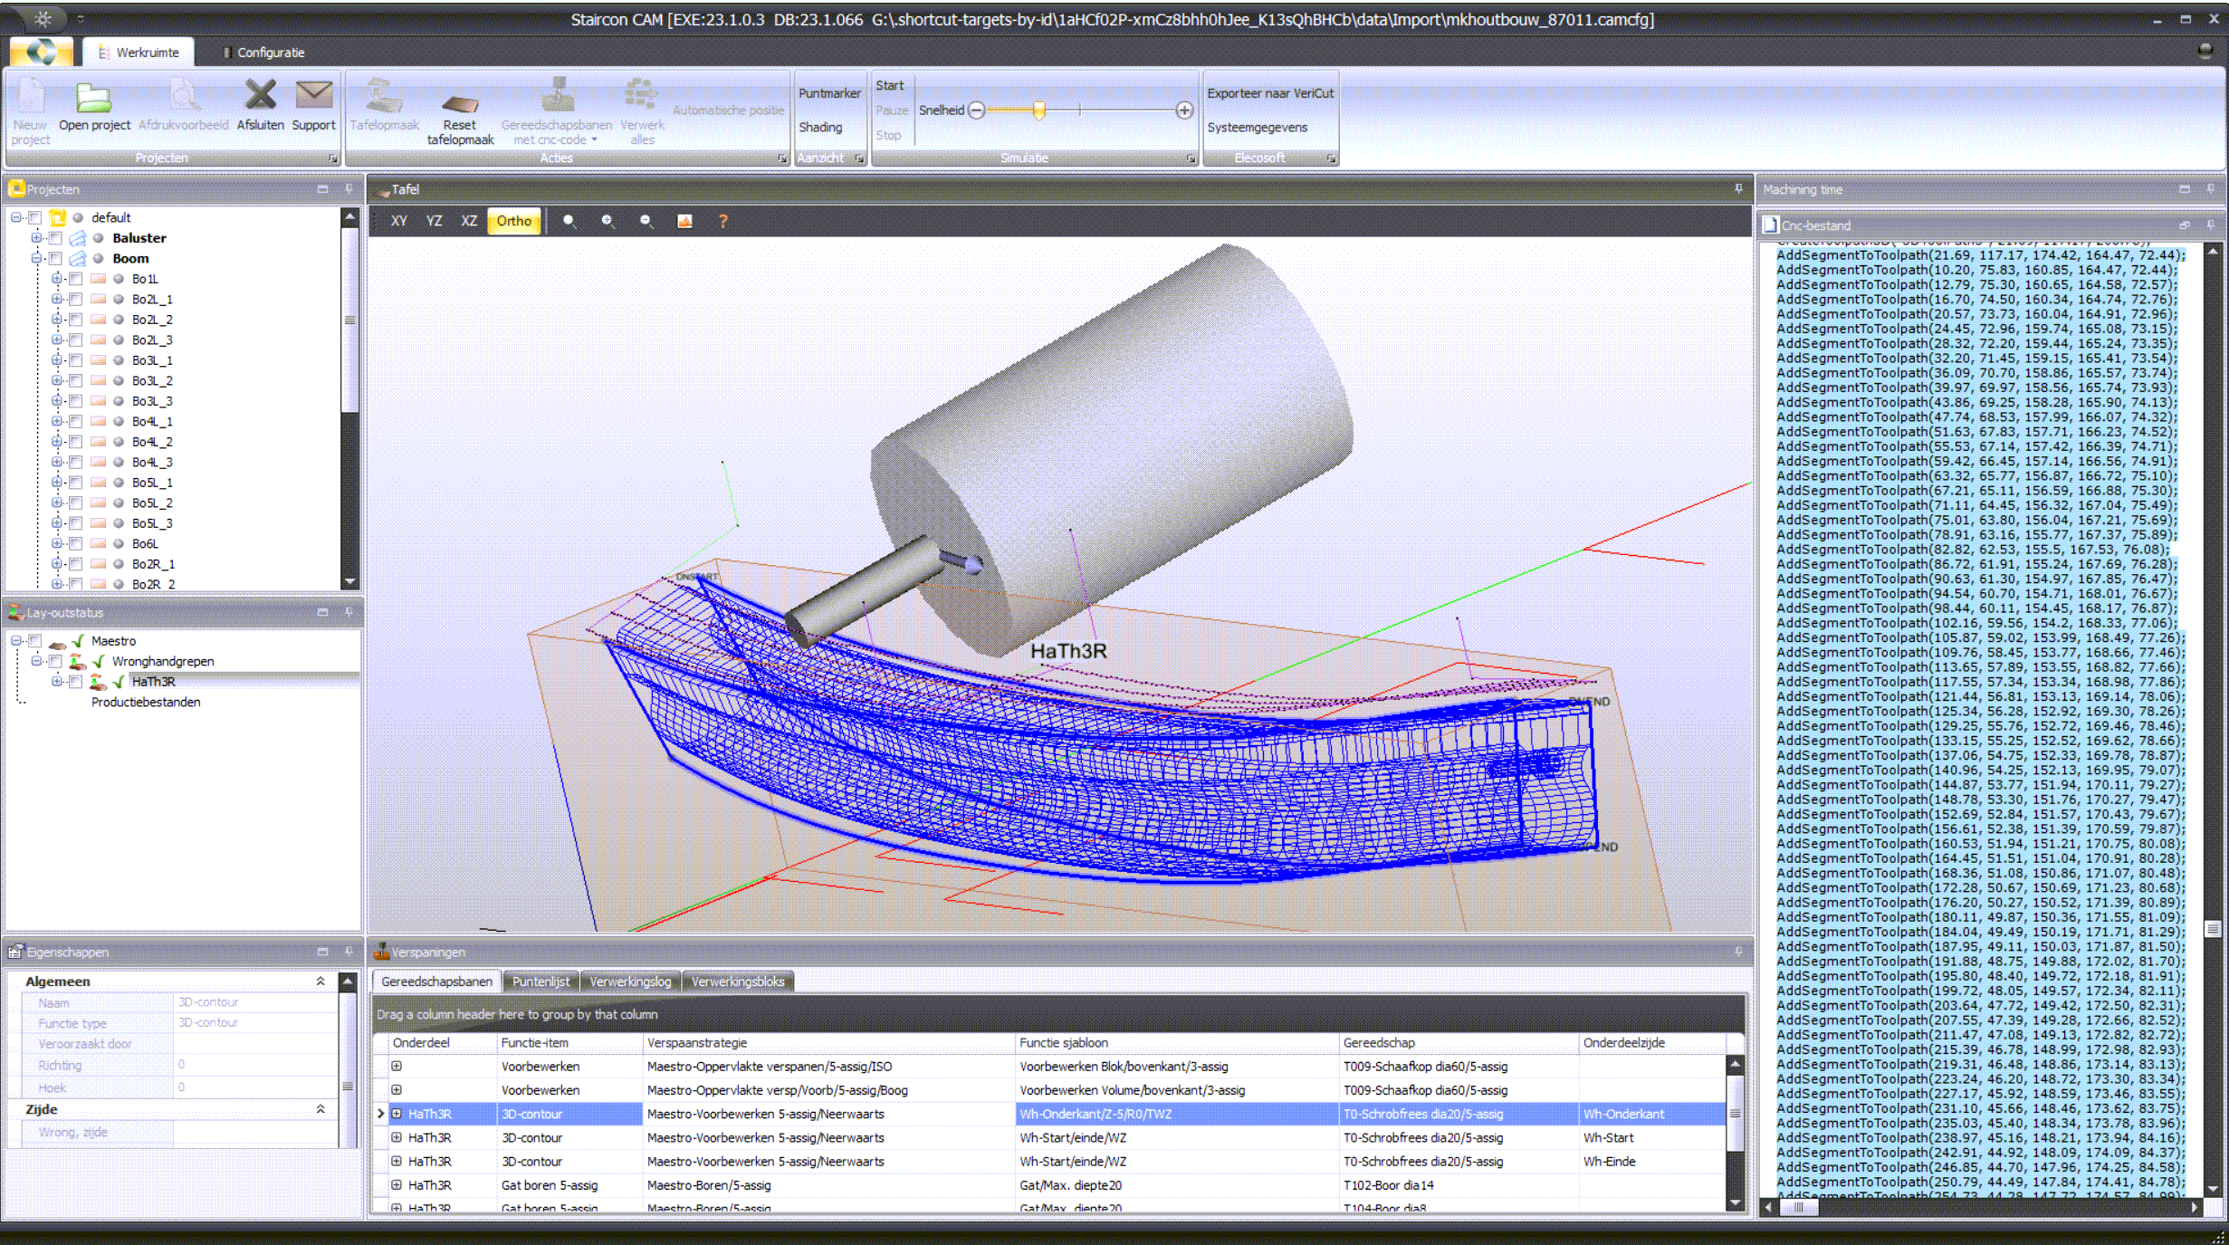
Task: Click the Acties group dialog launcher icon
Action: 782,158
